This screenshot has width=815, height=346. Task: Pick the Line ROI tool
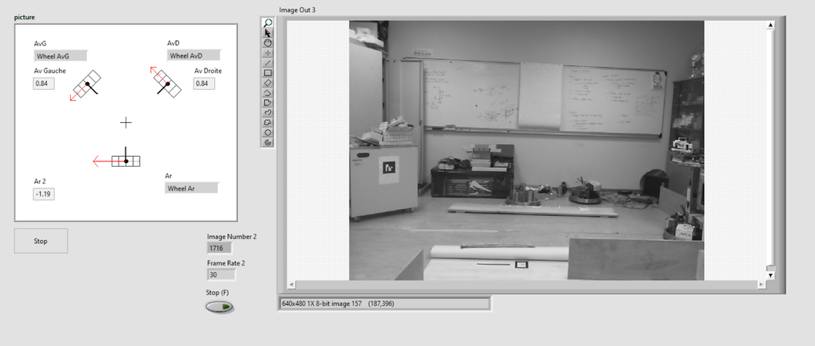click(x=268, y=63)
